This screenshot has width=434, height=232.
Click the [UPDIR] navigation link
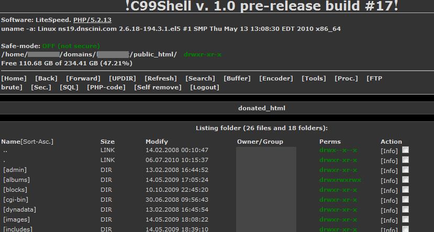123,78
